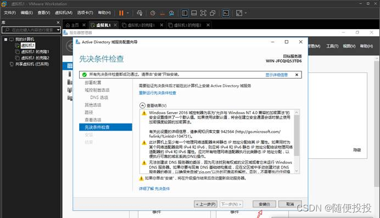This screenshot has width=380, height=218.
Task: Switch to the 主页 tab
Action: 72,25
